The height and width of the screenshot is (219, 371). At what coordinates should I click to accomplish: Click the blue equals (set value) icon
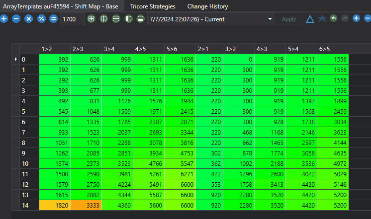click(54, 19)
